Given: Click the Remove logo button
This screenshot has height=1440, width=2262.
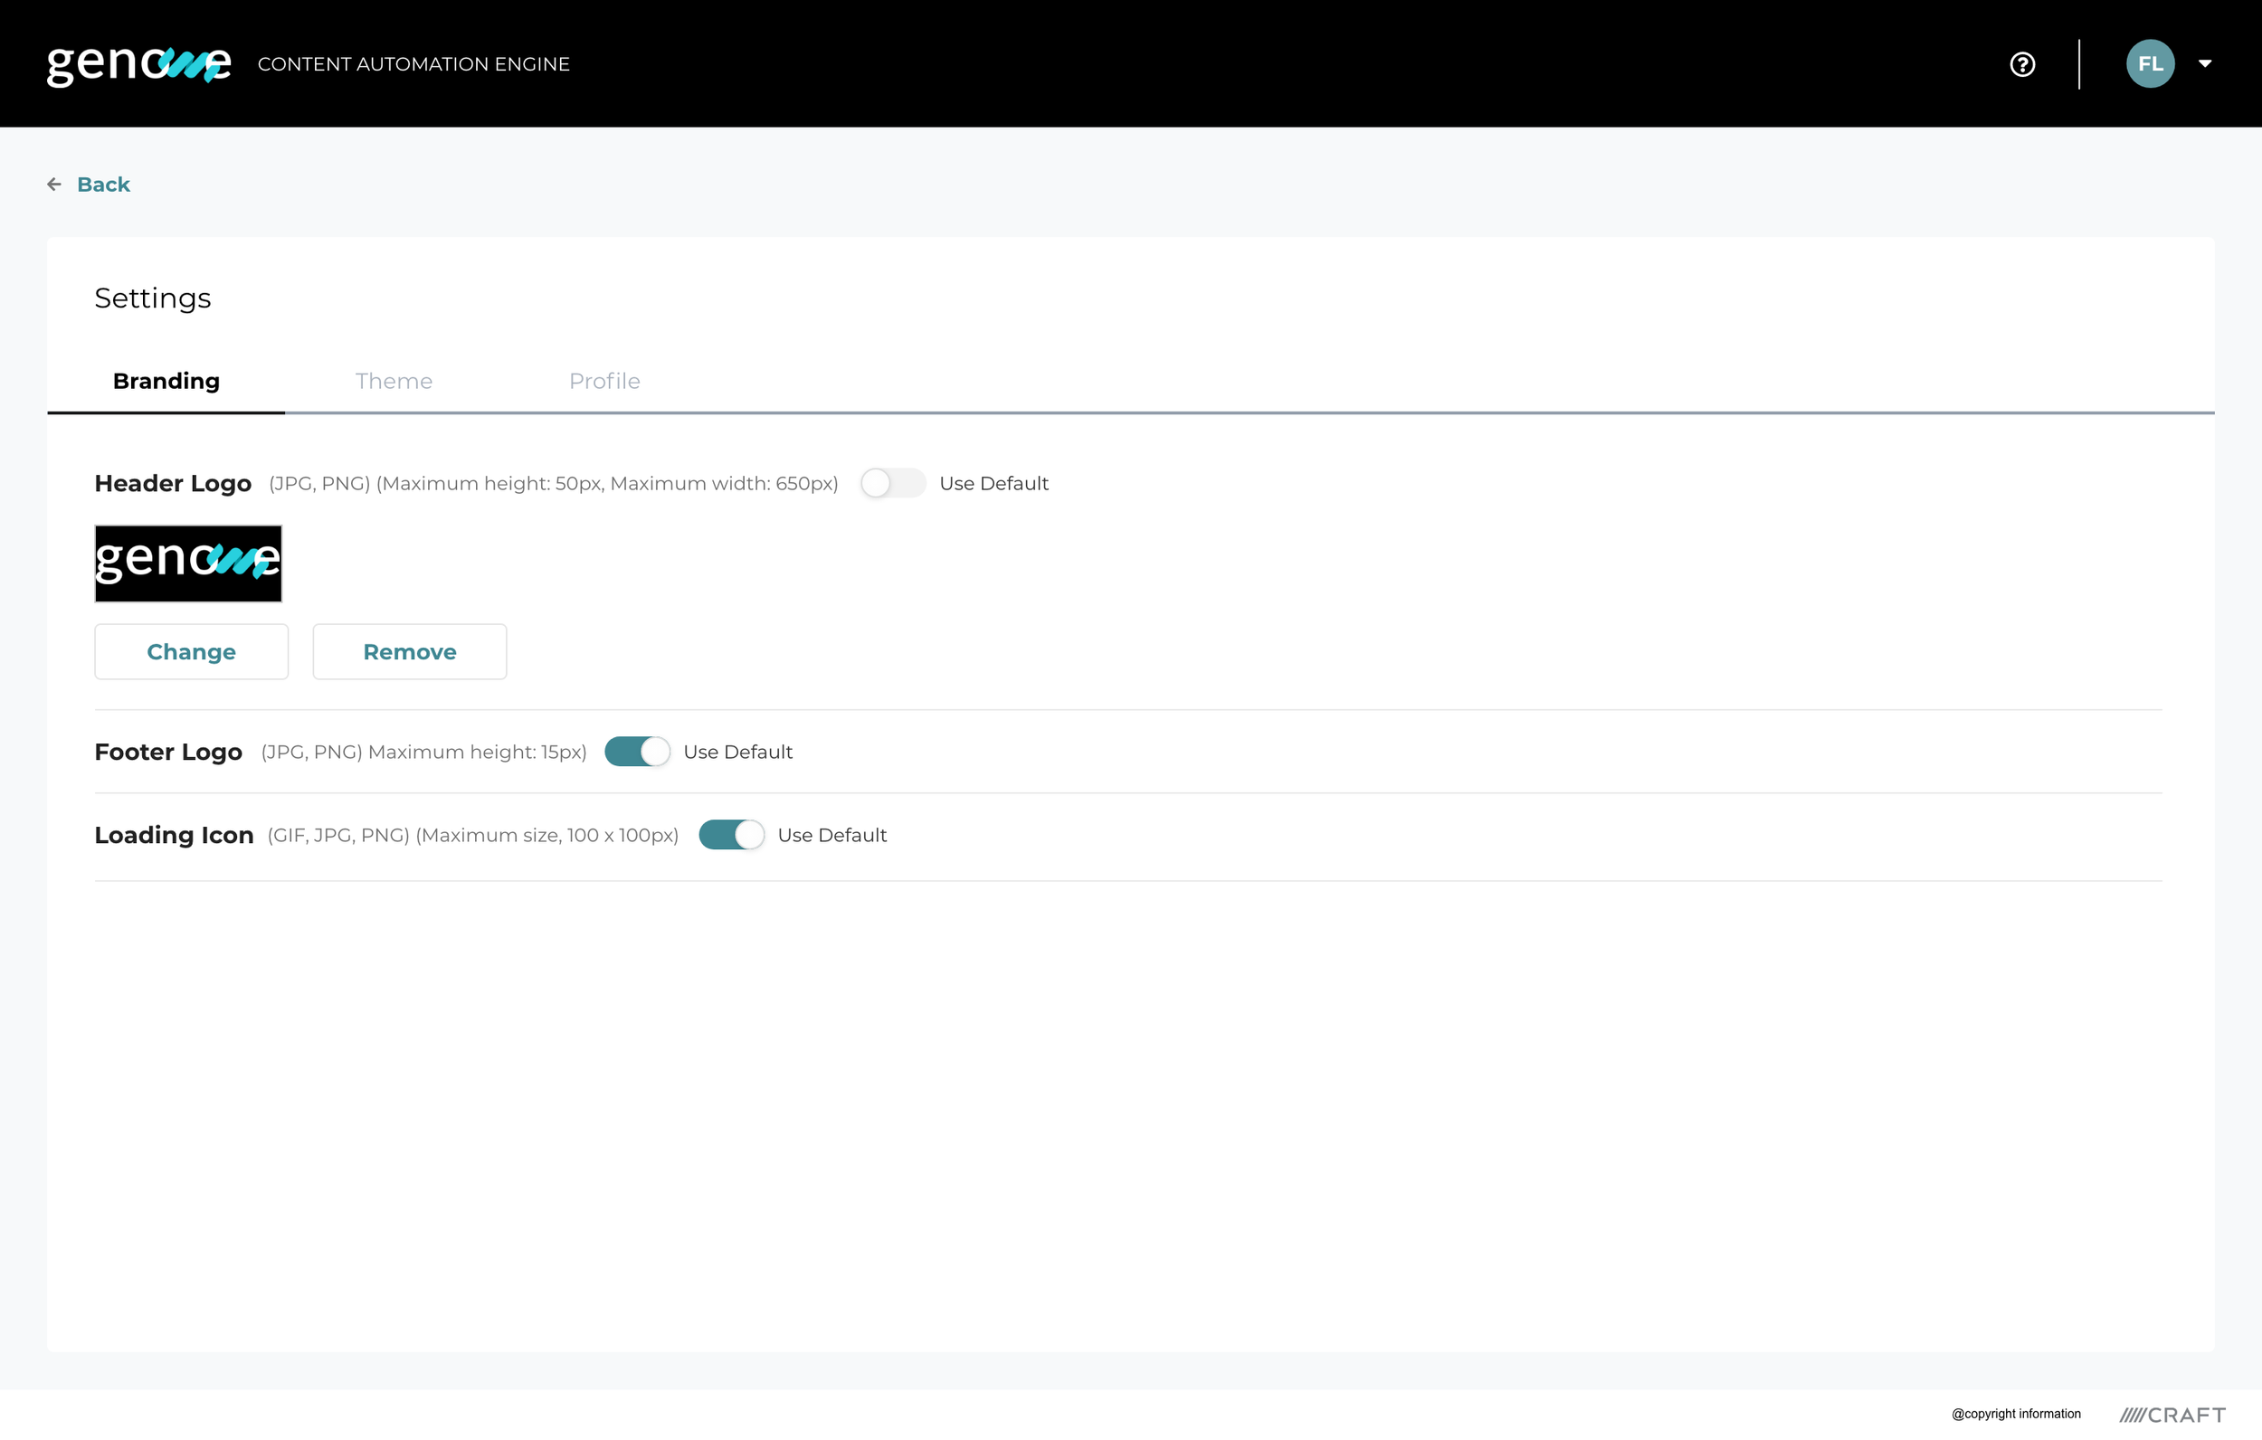Looking at the screenshot, I should pos(410,652).
